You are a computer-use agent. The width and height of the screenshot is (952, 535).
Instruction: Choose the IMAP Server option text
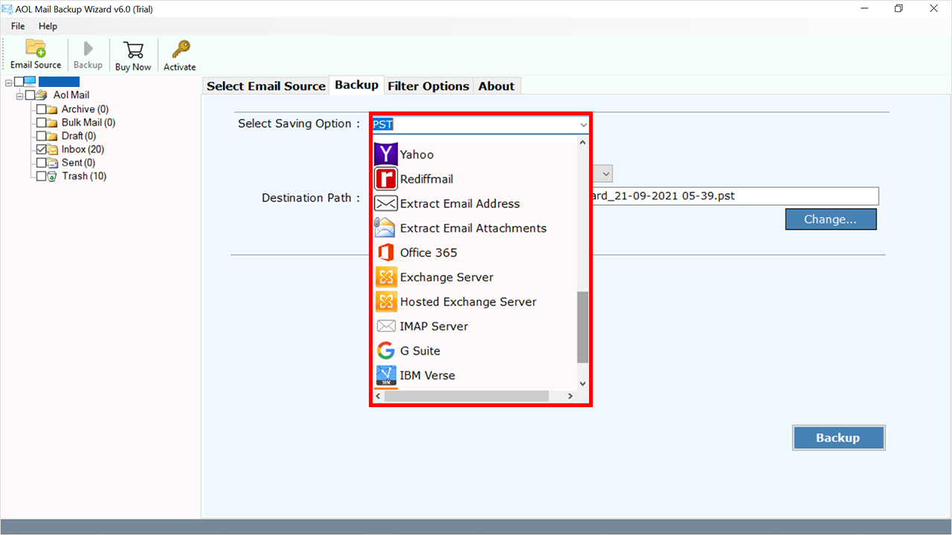pyautogui.click(x=434, y=326)
